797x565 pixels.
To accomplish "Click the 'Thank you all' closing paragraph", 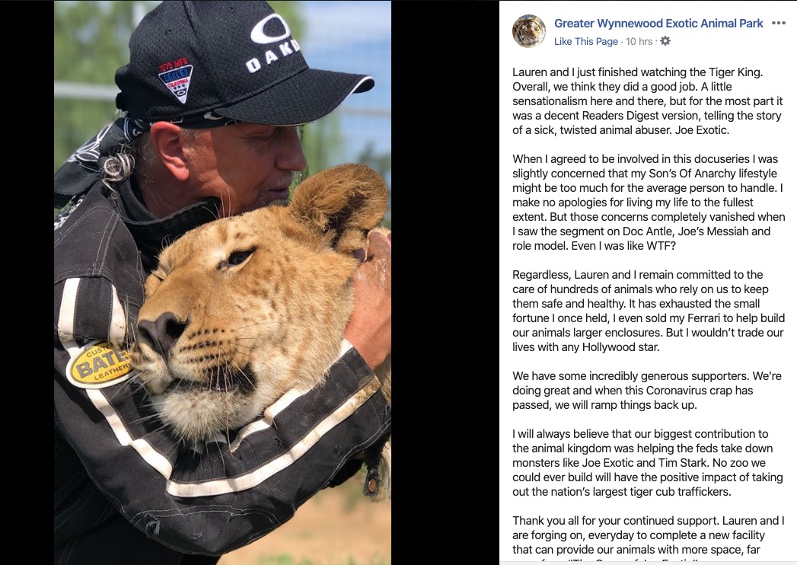I will pyautogui.click(x=649, y=539).
